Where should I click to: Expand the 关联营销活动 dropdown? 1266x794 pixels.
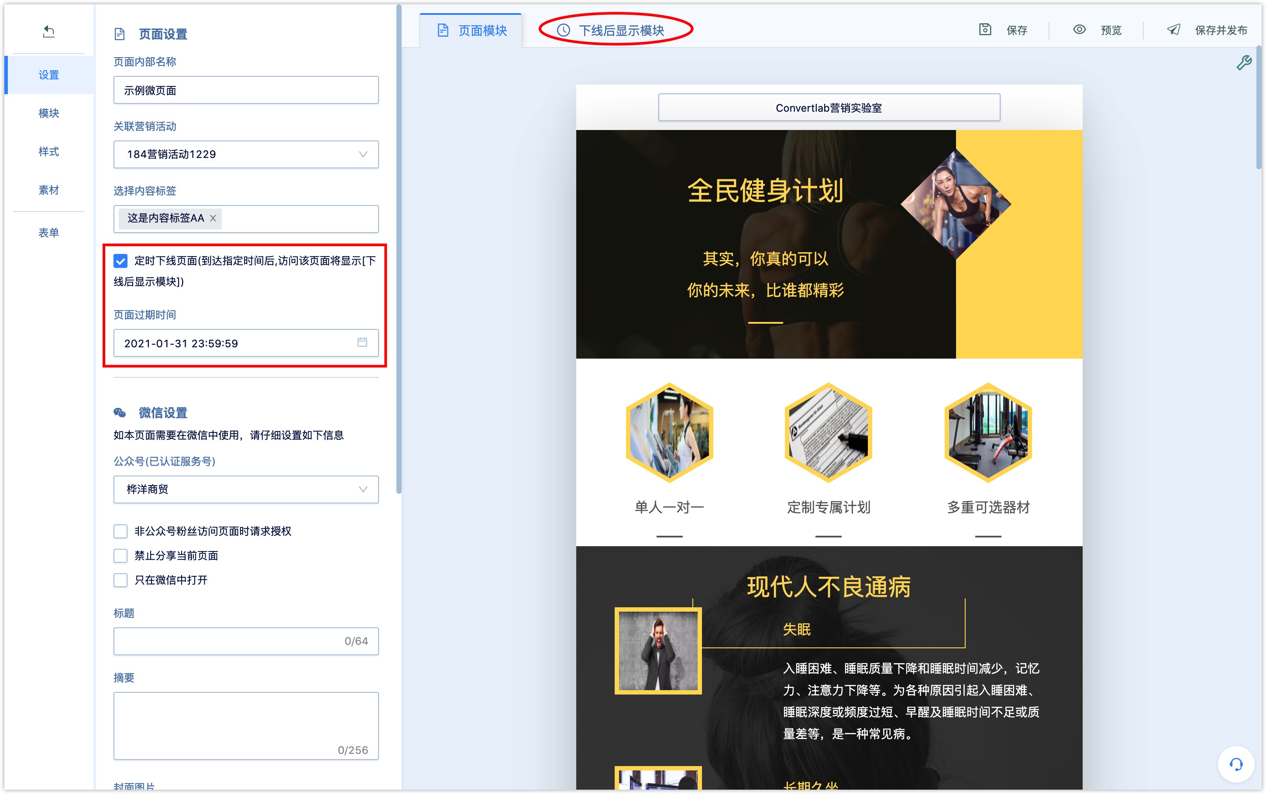click(x=246, y=154)
